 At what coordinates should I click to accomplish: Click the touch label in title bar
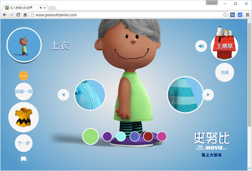click(x=212, y=3)
